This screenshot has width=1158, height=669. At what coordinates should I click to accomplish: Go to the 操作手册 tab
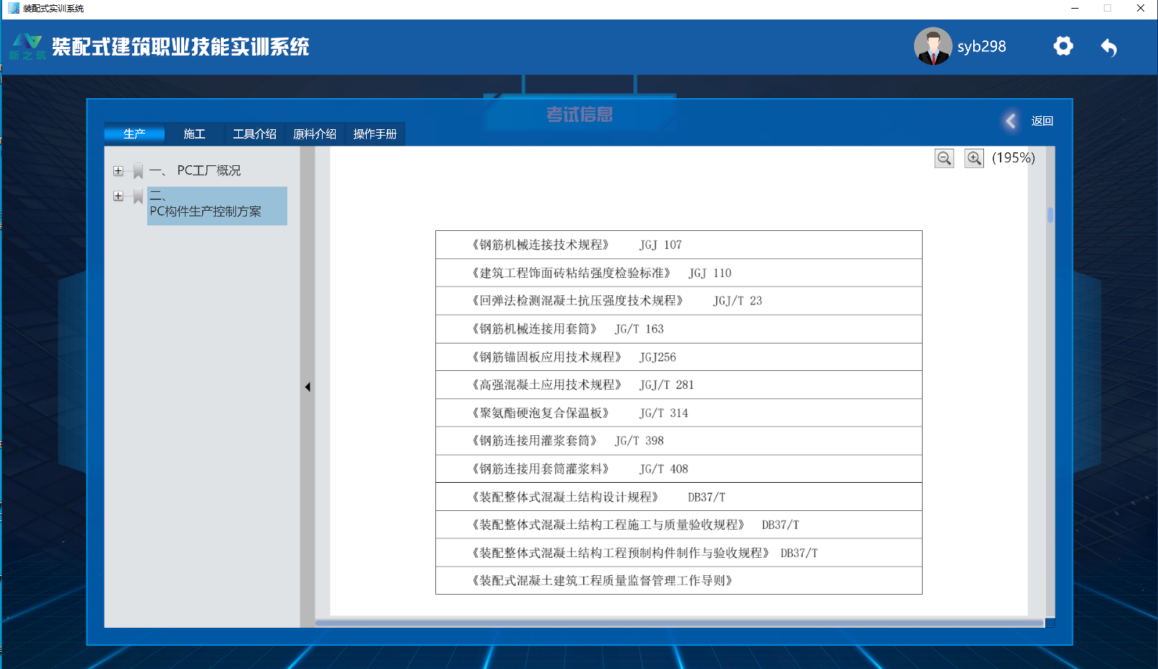pyautogui.click(x=375, y=134)
